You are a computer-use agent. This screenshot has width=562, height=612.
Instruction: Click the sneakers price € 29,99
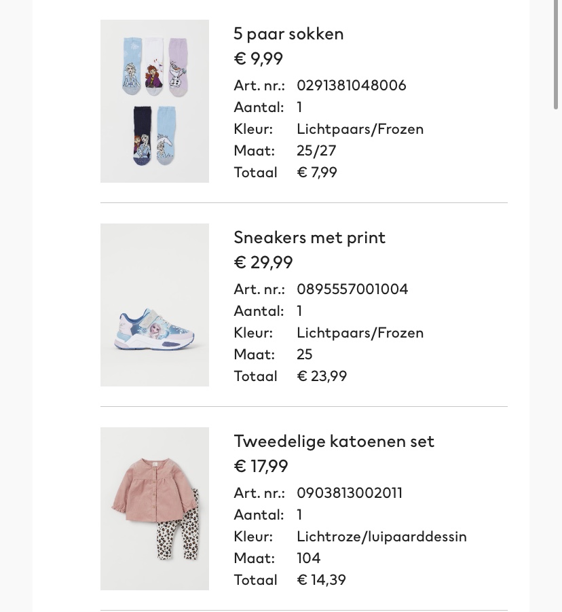pos(263,263)
